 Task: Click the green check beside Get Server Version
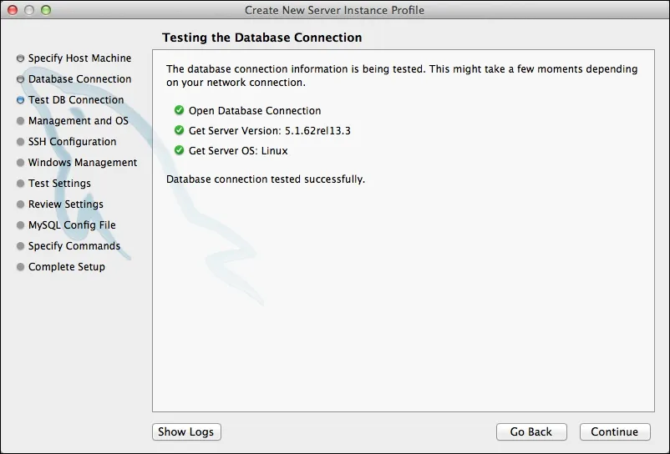179,130
